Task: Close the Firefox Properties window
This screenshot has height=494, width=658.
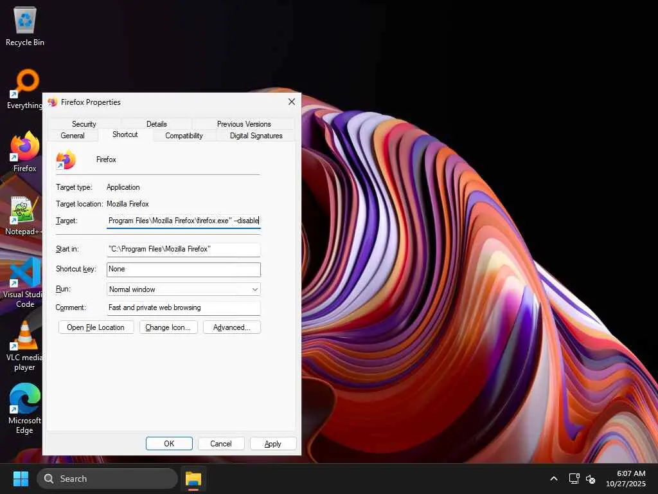Action: [292, 102]
